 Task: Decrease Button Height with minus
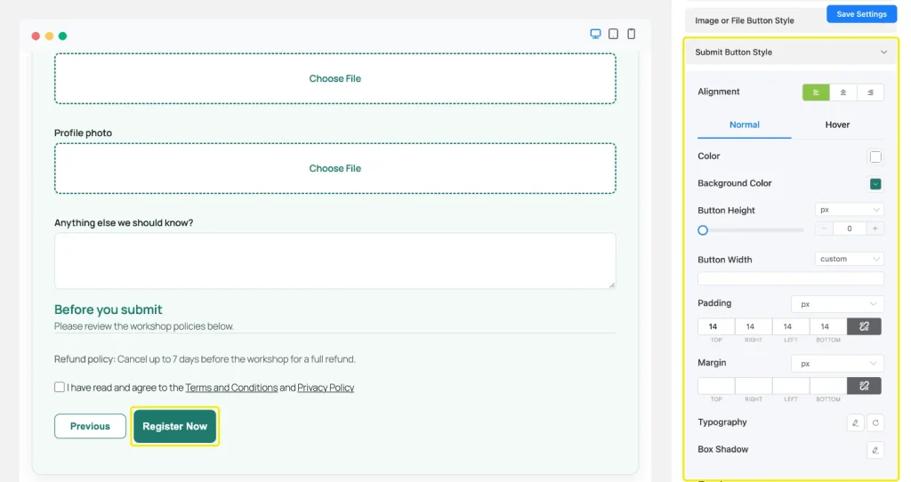pos(824,229)
